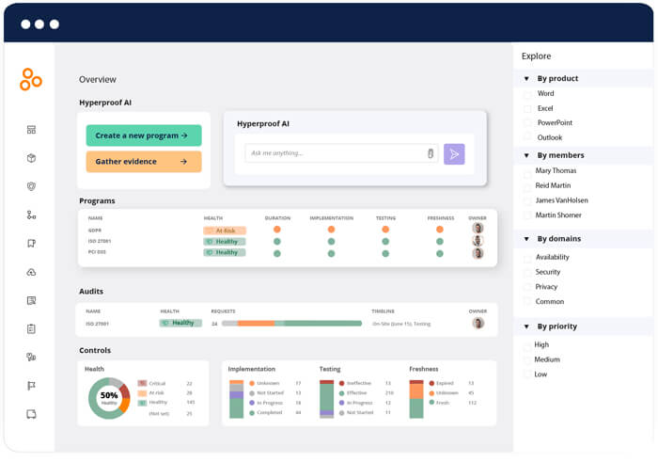Click the ISO 27001 audit timeline bar
Image resolution: width=658 pixels, height=462 pixels.
(x=291, y=323)
